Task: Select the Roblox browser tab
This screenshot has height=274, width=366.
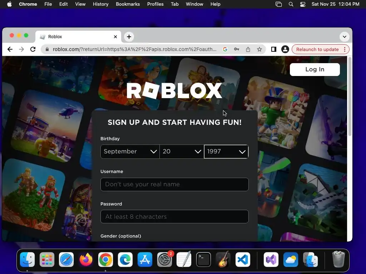Action: [x=78, y=37]
